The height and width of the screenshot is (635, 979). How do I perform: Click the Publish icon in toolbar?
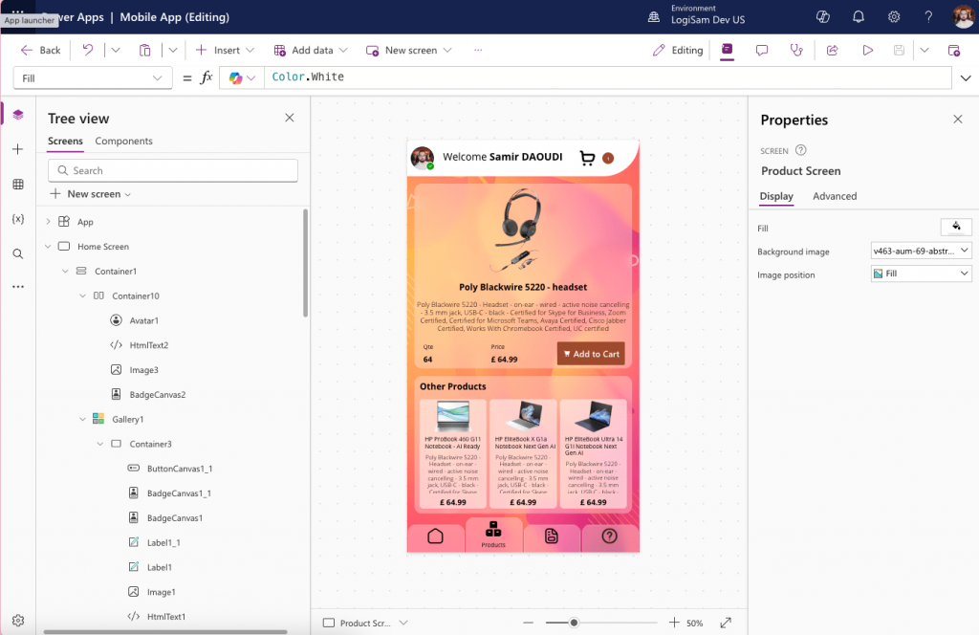pos(953,50)
